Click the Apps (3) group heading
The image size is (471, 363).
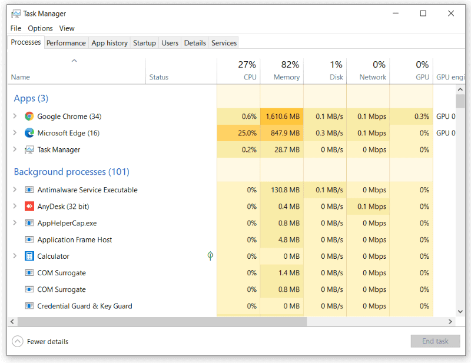pyautogui.click(x=31, y=98)
